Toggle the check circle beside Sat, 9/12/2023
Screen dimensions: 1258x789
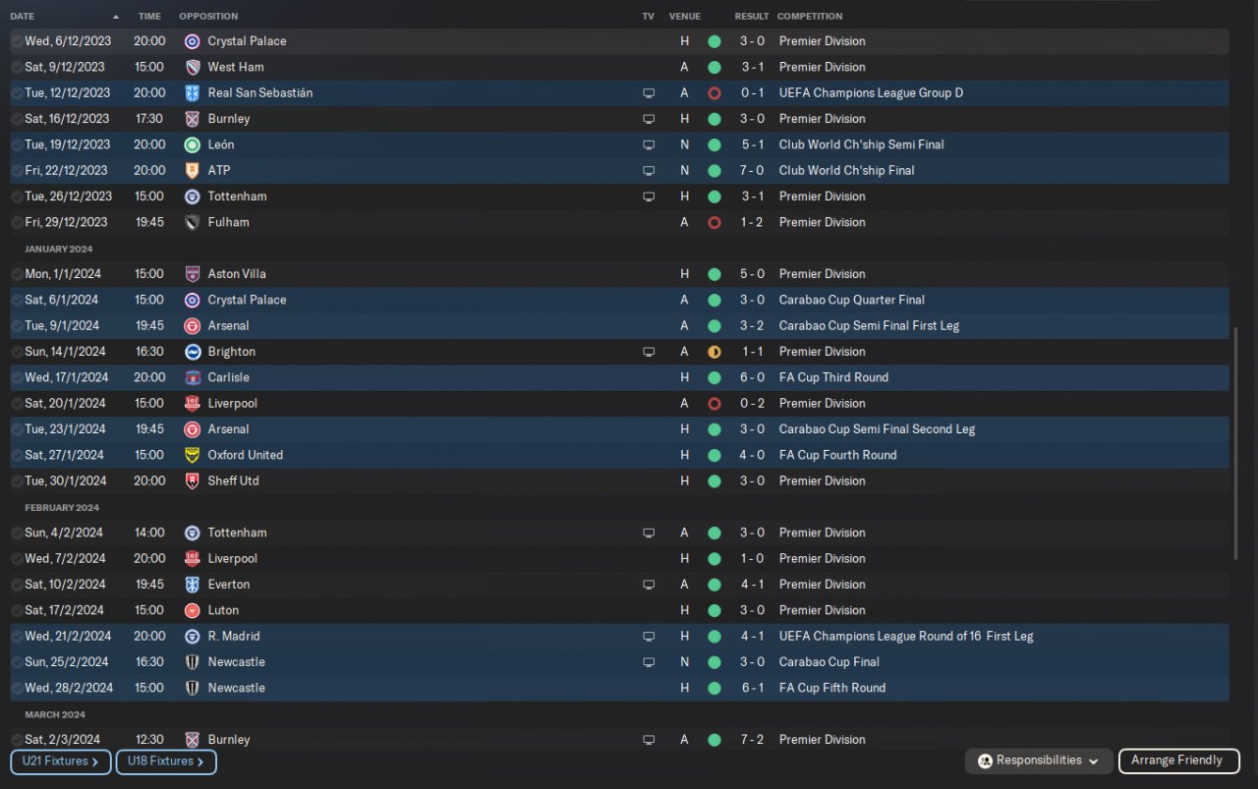[x=17, y=67]
